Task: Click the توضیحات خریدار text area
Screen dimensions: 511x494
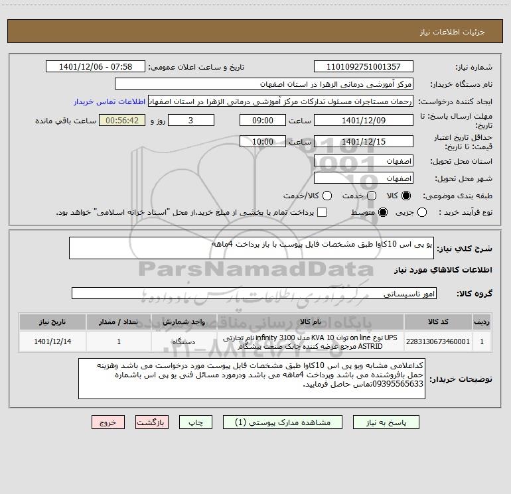Action: 252,379
